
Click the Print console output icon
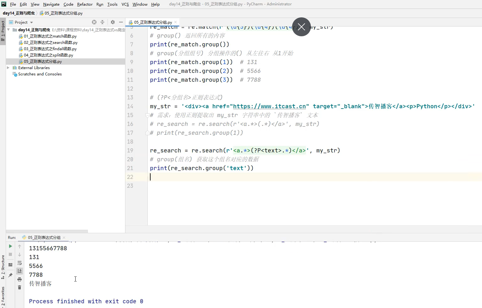(20, 279)
